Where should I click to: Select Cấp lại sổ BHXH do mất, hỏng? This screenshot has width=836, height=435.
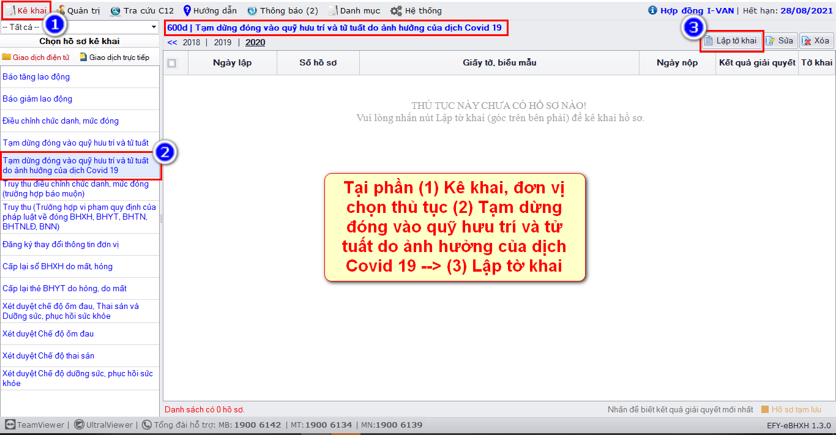pyautogui.click(x=80, y=267)
